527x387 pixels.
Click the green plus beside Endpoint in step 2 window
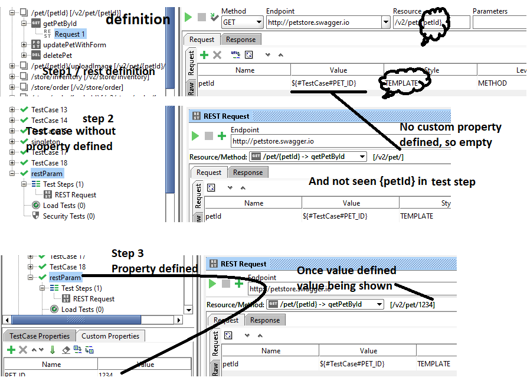(221, 136)
